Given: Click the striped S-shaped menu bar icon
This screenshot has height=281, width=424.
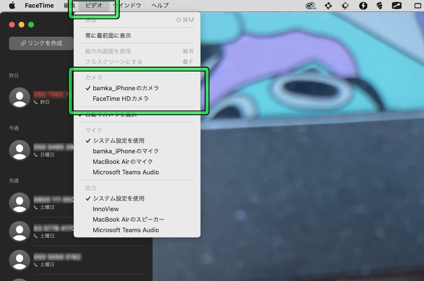Looking at the screenshot, I should tap(379, 6).
